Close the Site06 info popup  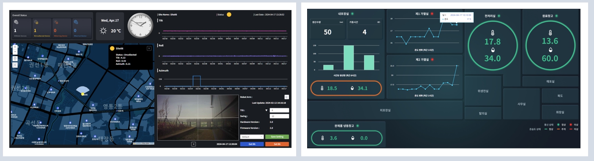(149, 48)
